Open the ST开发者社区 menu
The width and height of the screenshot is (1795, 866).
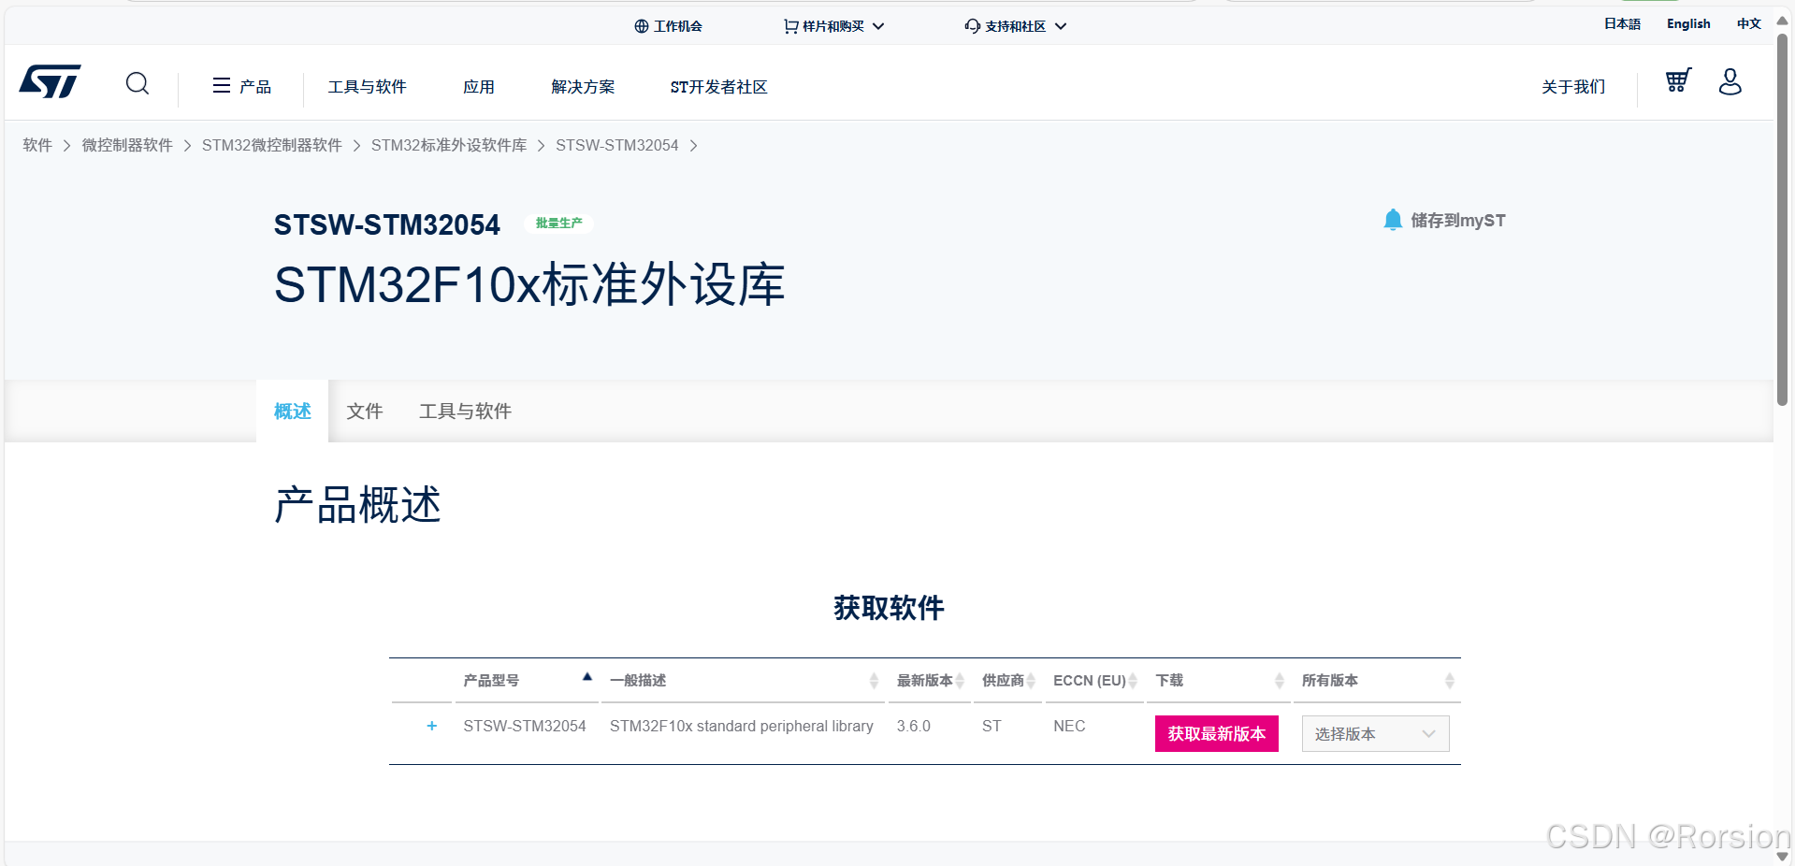(x=718, y=87)
